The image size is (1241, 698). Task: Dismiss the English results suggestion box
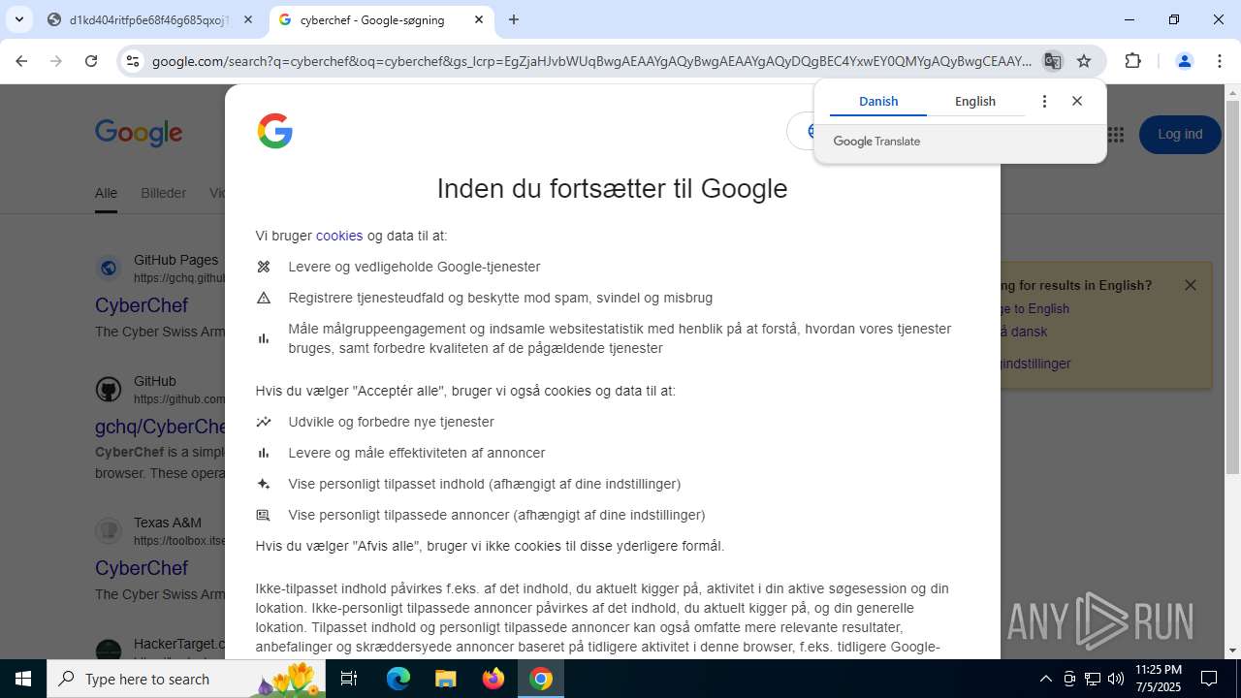(1191, 285)
